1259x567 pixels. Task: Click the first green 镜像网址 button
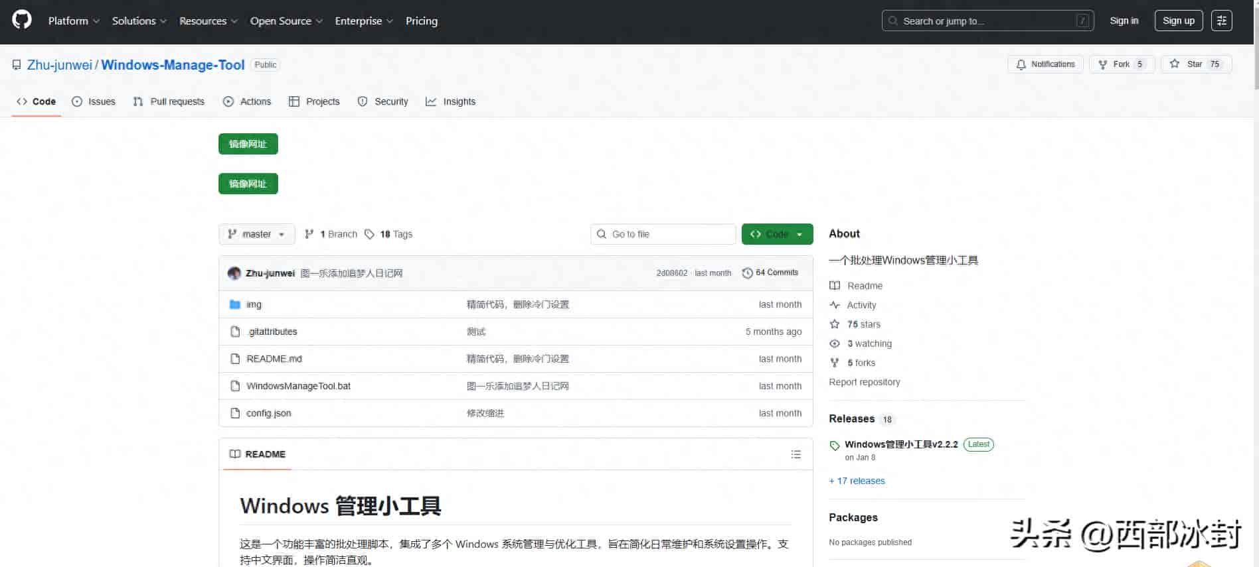pyautogui.click(x=248, y=144)
